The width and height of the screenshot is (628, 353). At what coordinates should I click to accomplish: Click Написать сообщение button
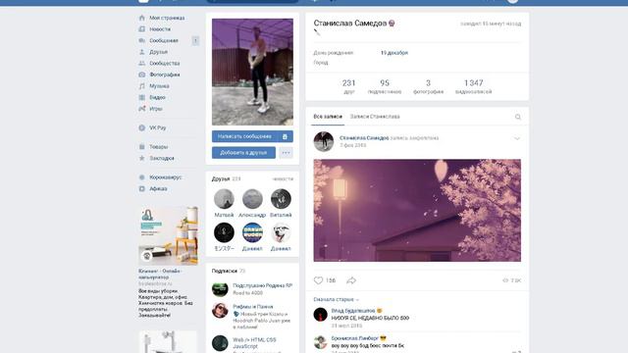coord(244,136)
